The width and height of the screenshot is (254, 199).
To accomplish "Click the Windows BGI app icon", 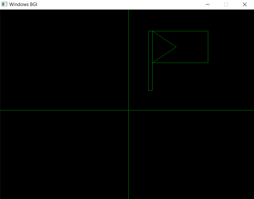I will [x=4, y=4].
